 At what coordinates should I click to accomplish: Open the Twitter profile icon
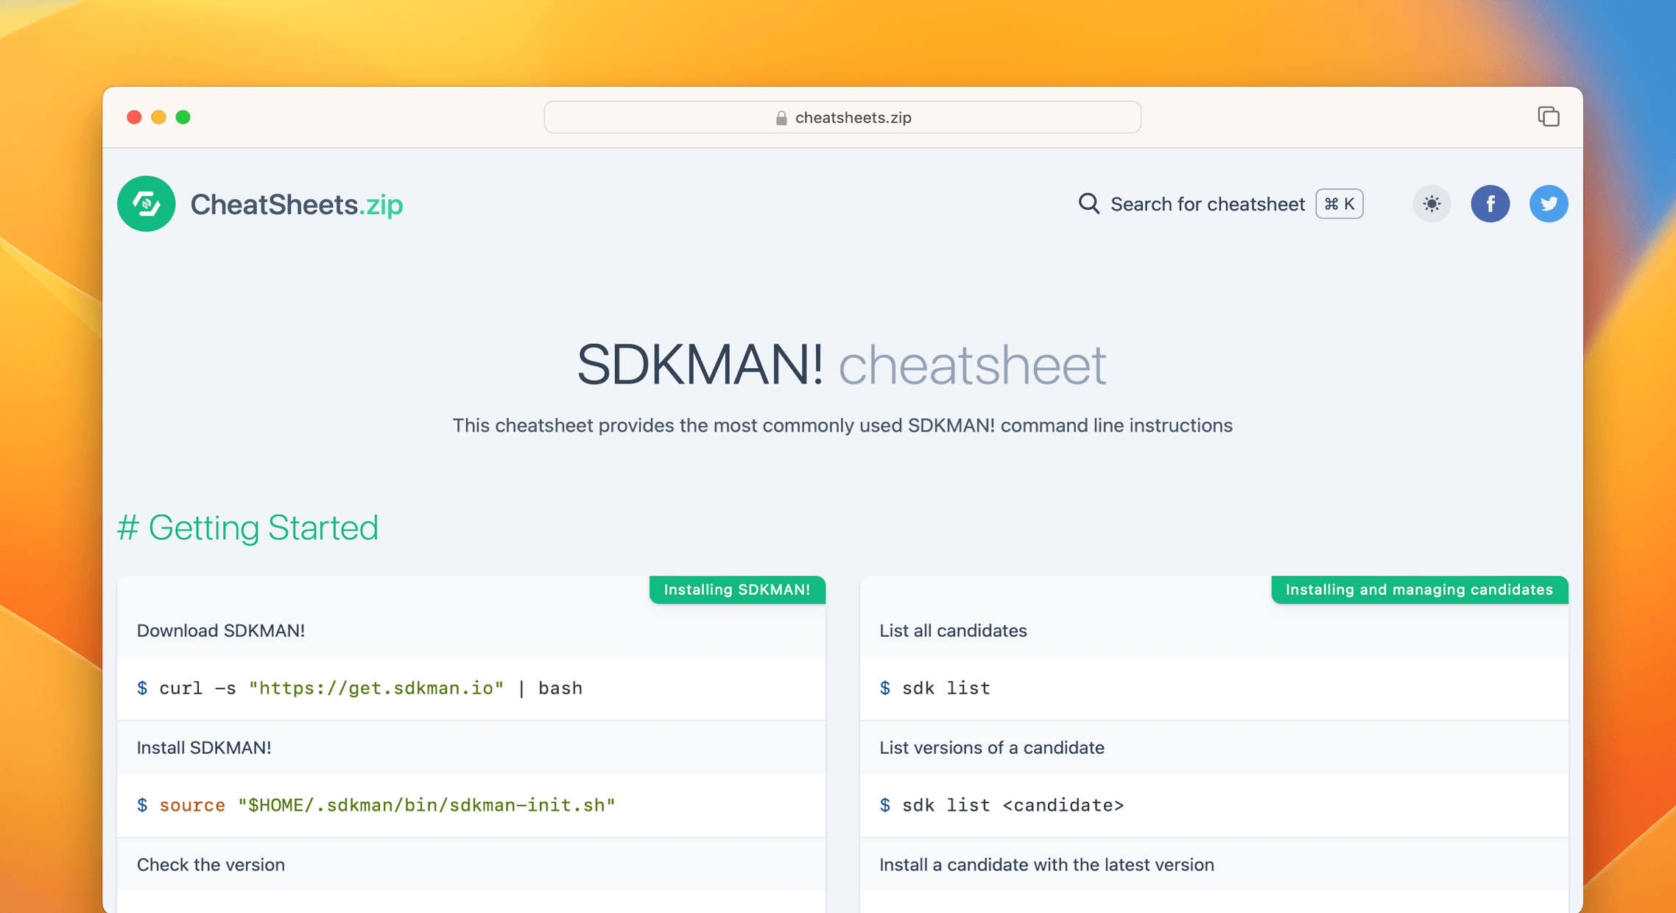click(x=1549, y=204)
